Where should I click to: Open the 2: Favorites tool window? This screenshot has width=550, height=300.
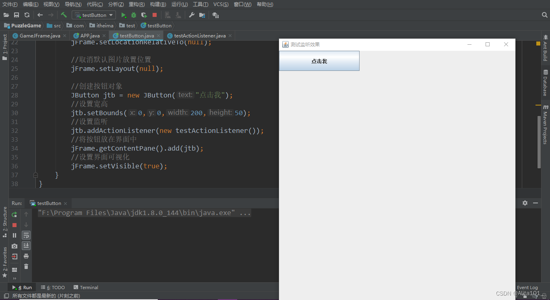point(5,262)
